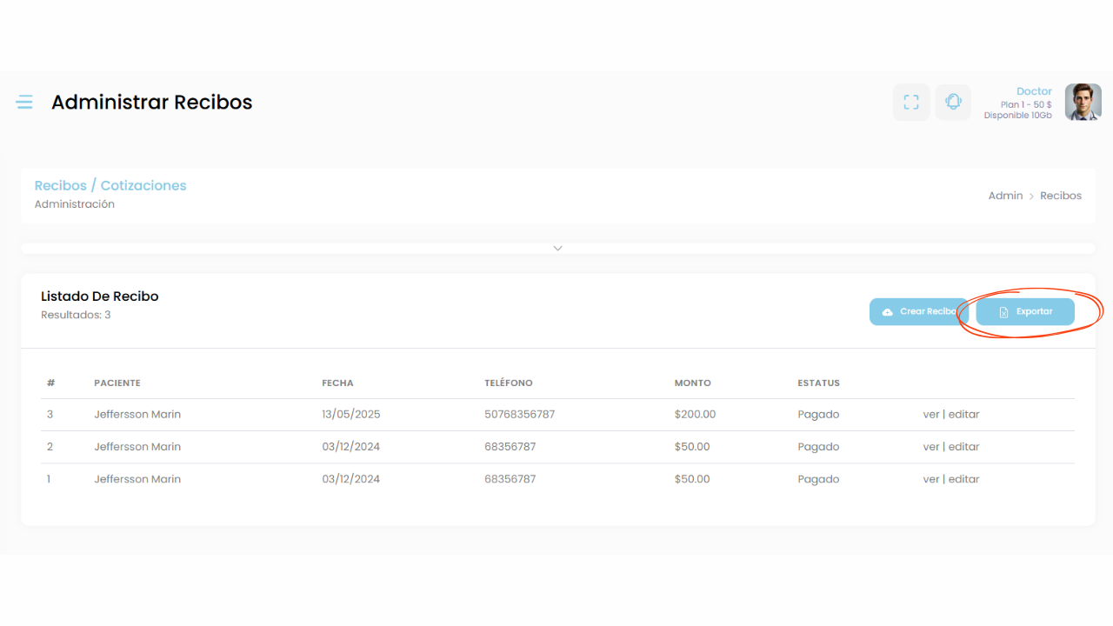View receipt number 2
This screenshot has width=1113, height=626.
click(930, 447)
